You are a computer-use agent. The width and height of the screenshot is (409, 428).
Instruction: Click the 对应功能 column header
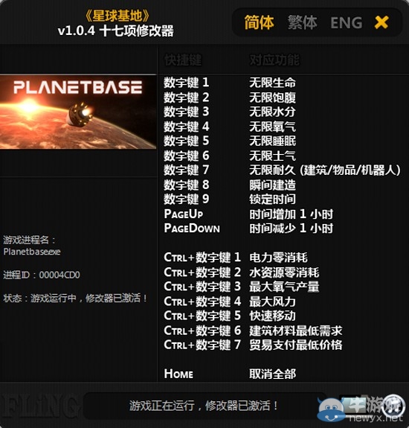(274, 60)
